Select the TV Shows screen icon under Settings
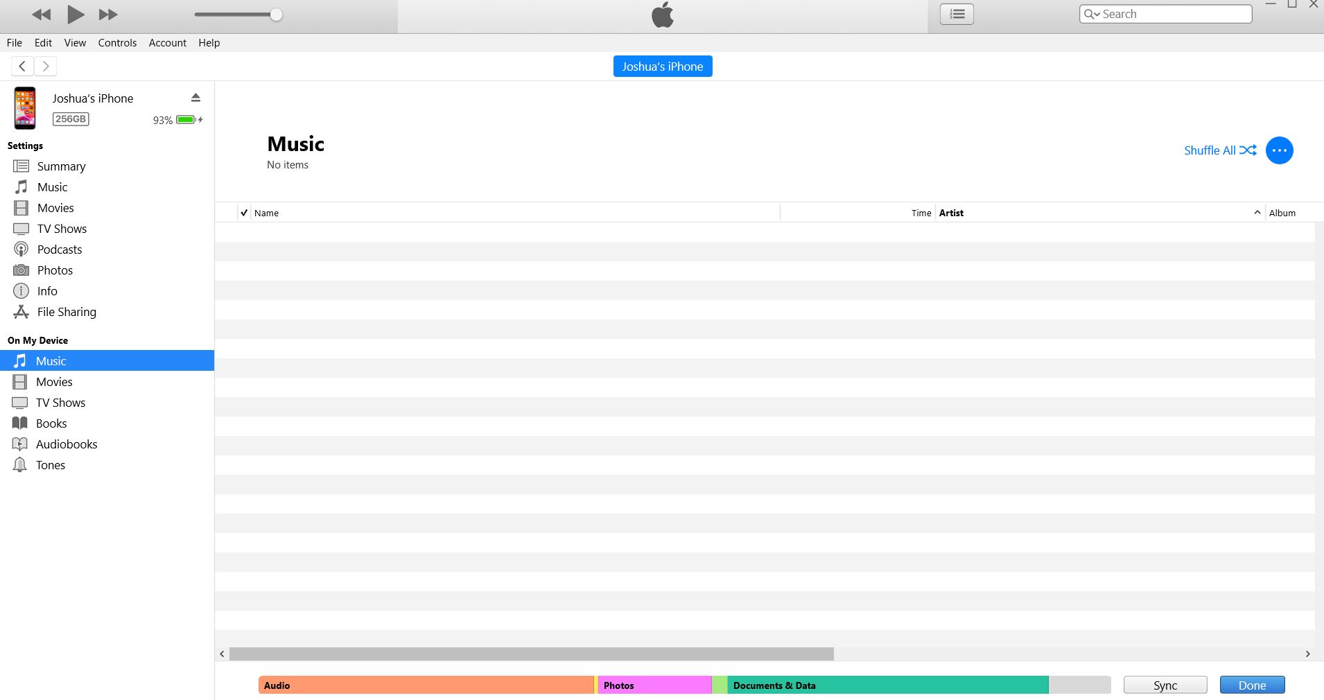The image size is (1324, 700). click(x=21, y=229)
